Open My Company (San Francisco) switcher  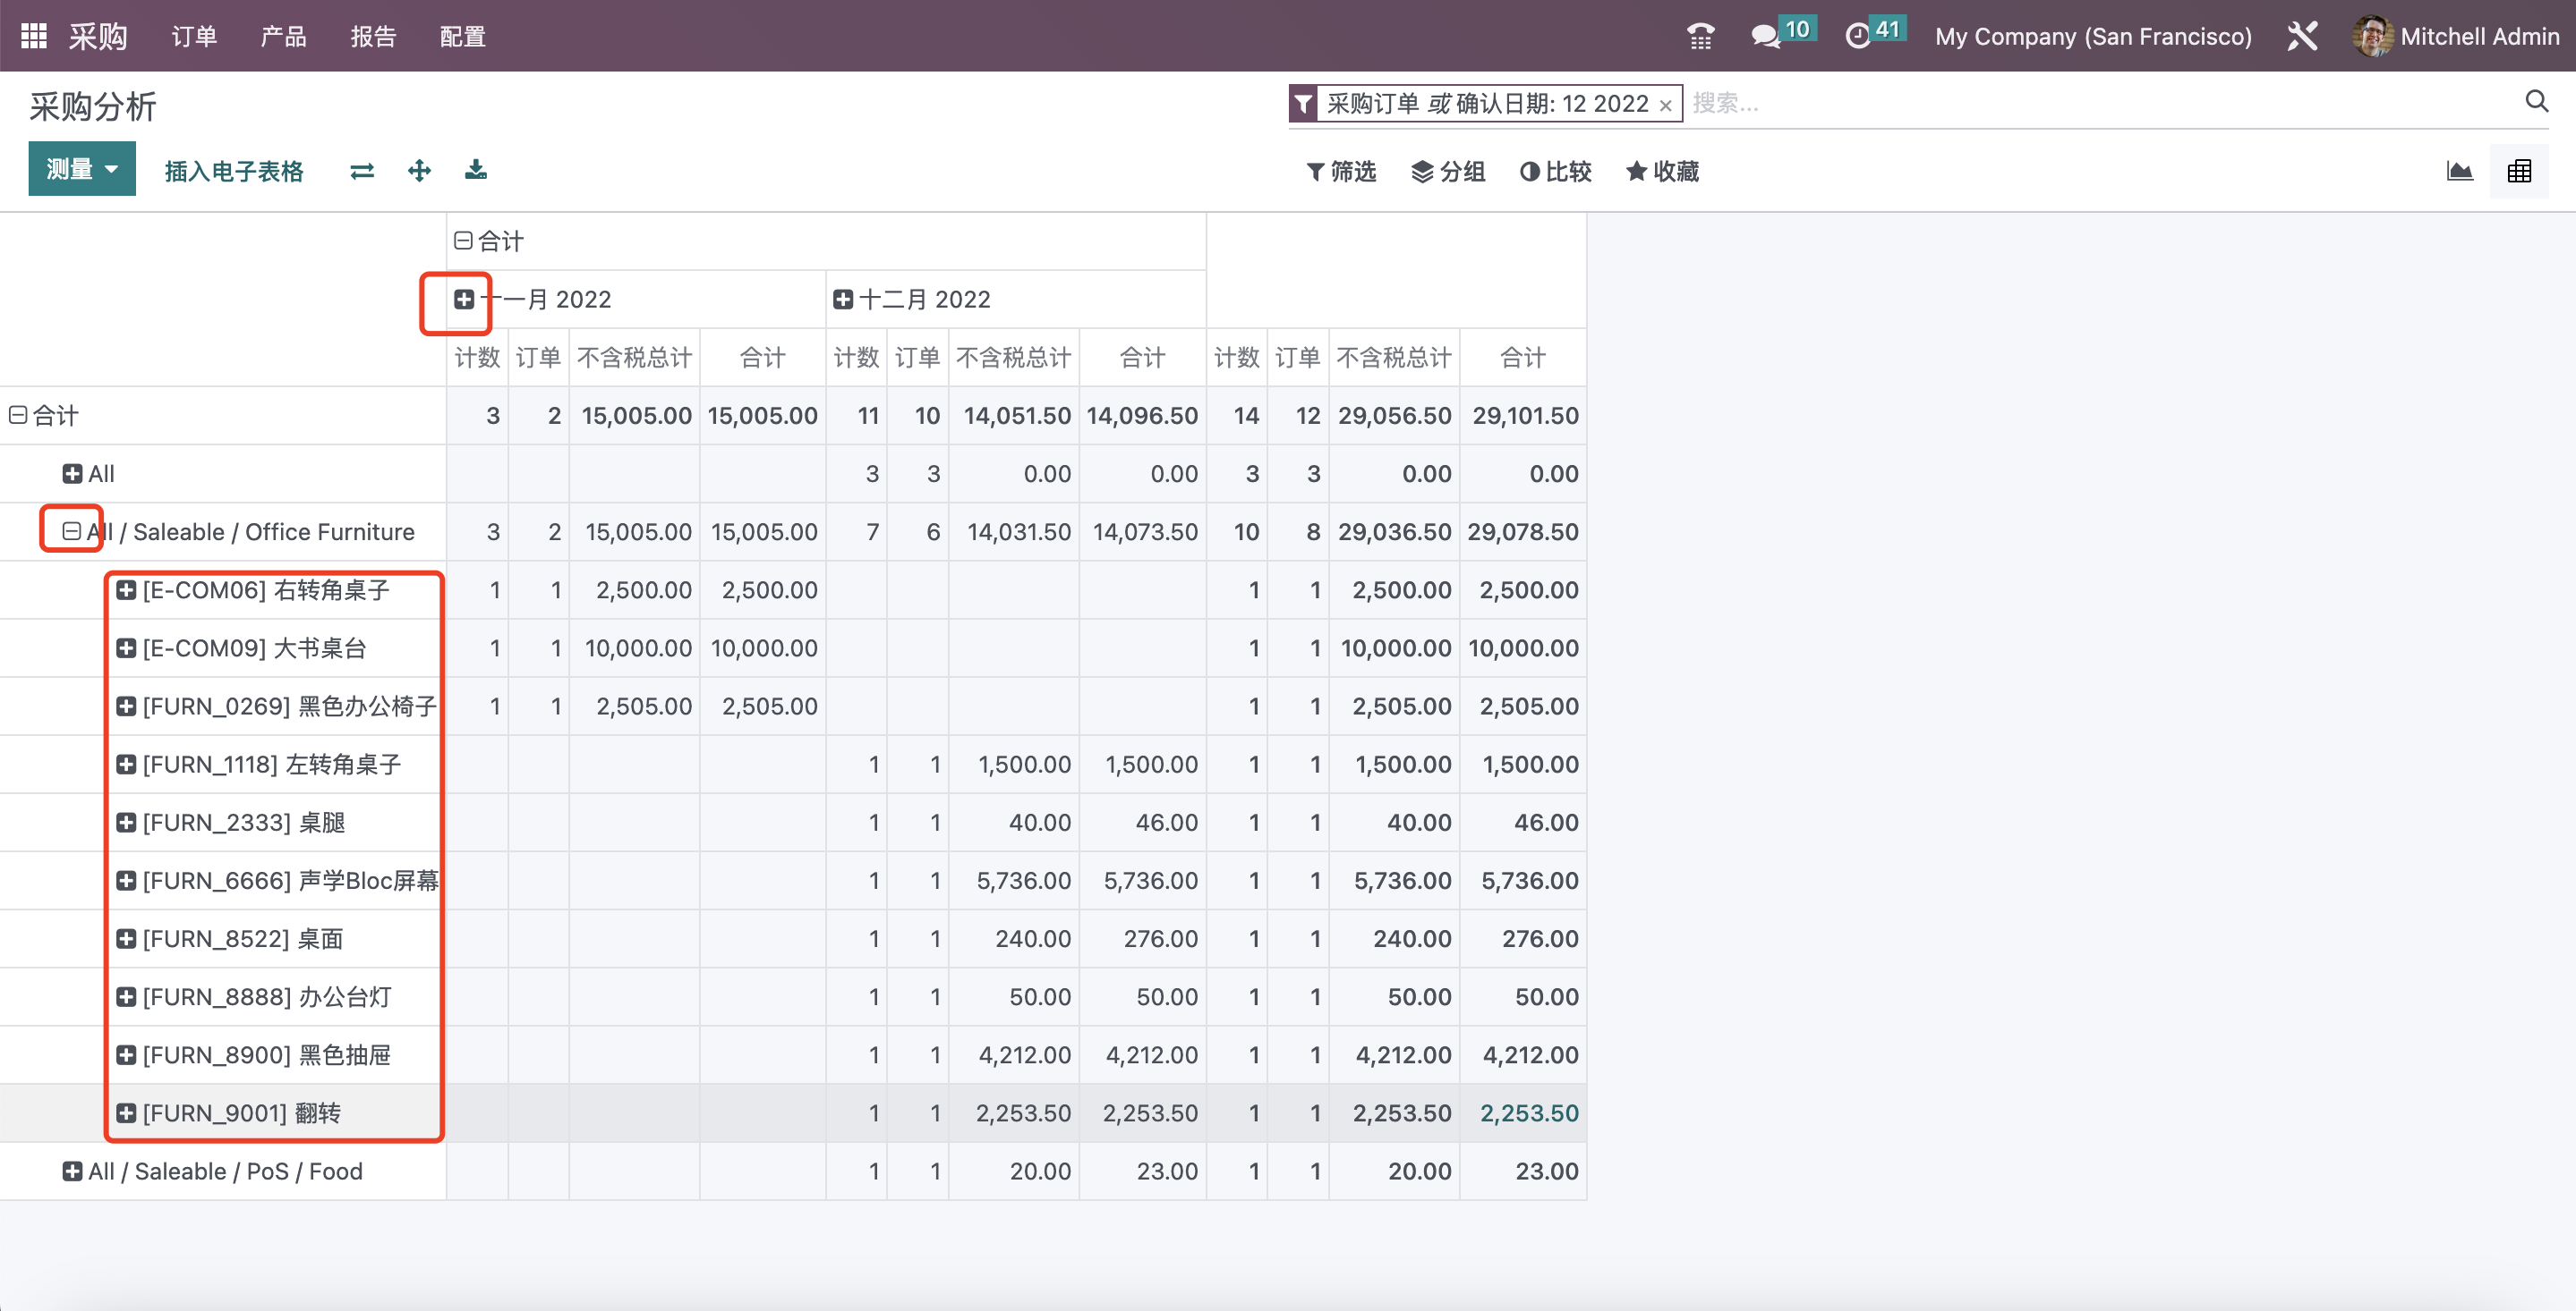pos(2093,37)
